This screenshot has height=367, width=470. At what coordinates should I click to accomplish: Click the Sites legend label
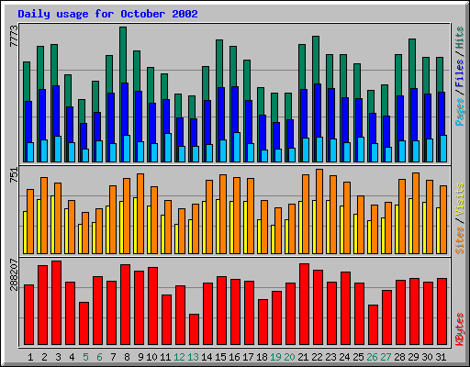click(x=460, y=240)
